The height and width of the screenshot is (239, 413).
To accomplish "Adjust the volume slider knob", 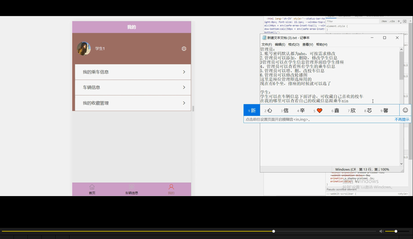I will click(396, 231).
